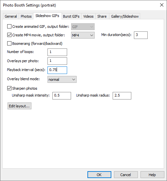Viewport: 167px width, 181px height.
Task: Click the Cancel button
Action: coord(126,175)
